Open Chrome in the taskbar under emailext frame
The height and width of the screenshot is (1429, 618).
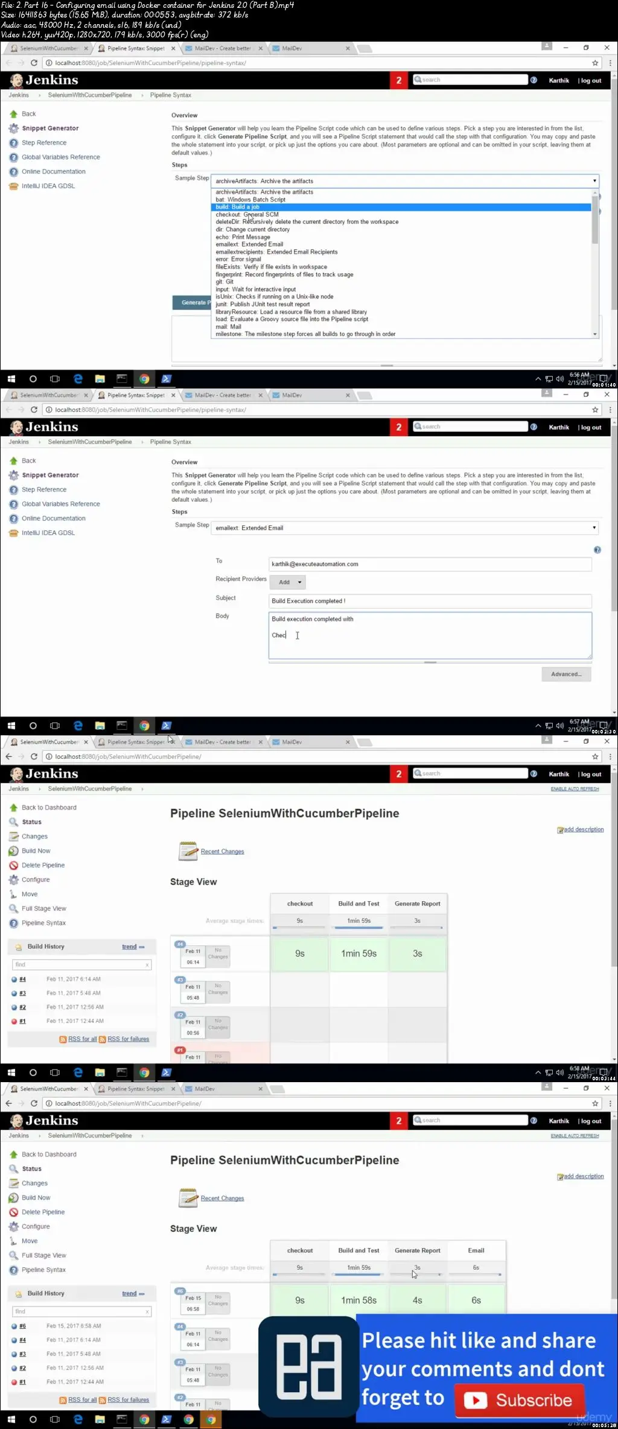coord(144,726)
